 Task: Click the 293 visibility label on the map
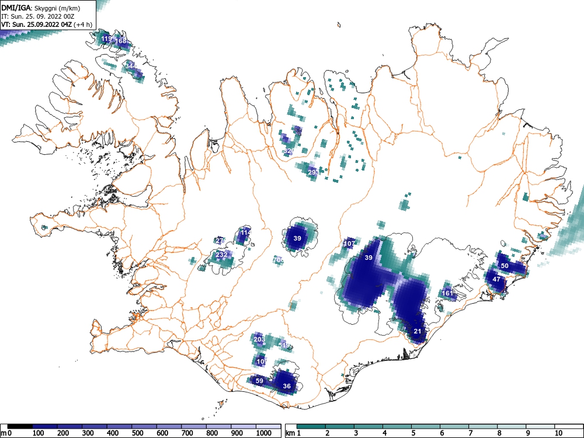click(314, 172)
